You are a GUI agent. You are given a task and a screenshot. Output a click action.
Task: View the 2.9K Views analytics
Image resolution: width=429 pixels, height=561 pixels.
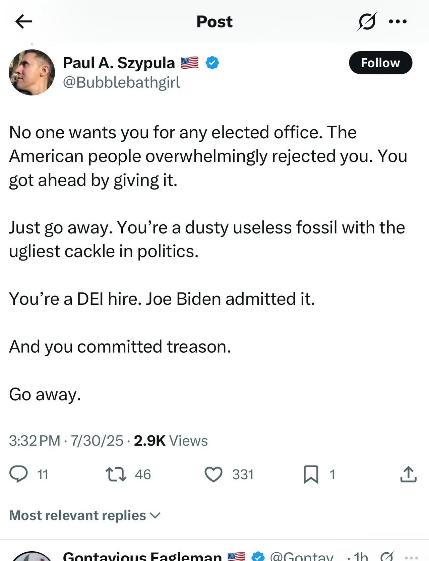[x=171, y=441]
